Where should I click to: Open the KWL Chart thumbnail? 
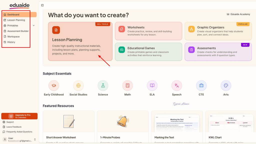[231, 121]
